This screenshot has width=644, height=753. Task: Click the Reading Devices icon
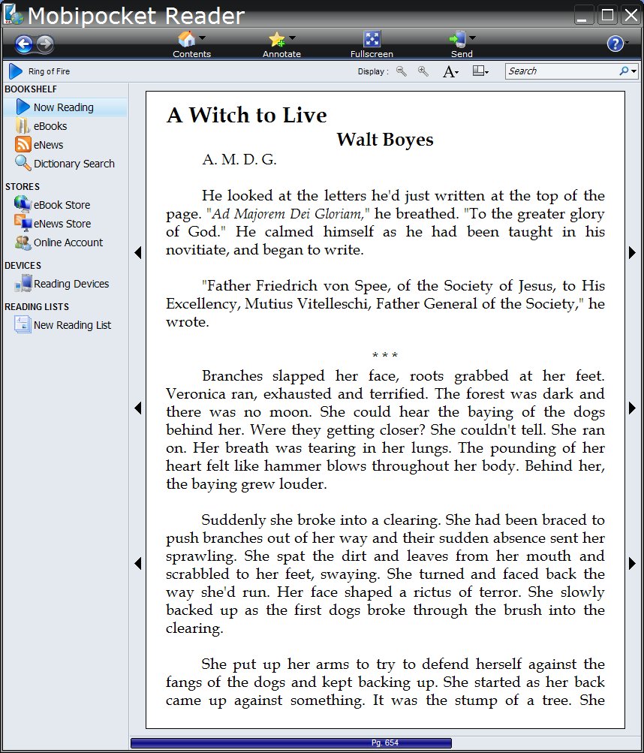[23, 283]
